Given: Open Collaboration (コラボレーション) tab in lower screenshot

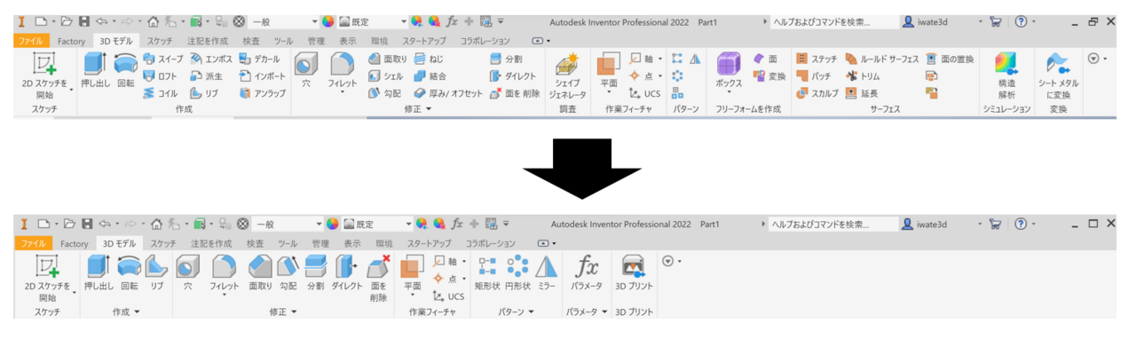Looking at the screenshot, I should pos(491,243).
